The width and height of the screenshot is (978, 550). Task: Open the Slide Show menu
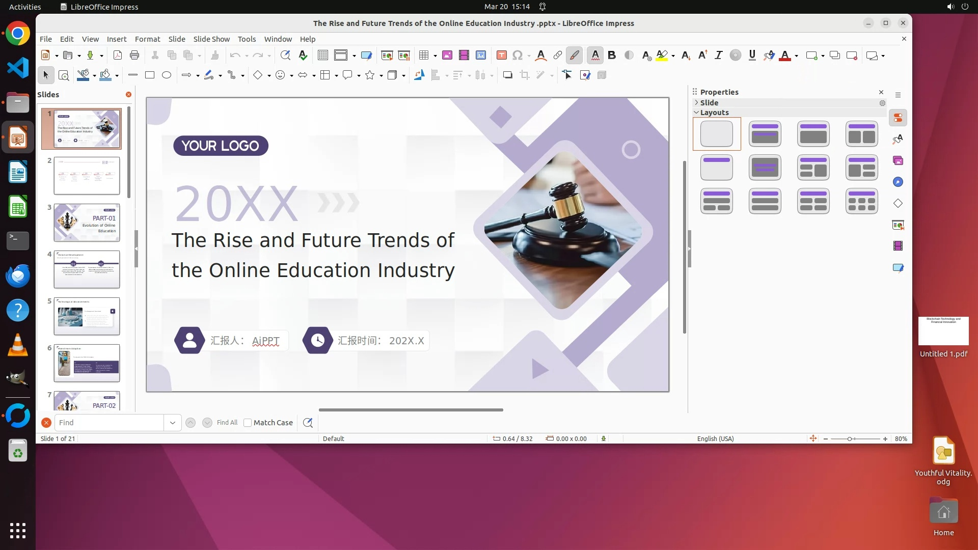coord(211,39)
